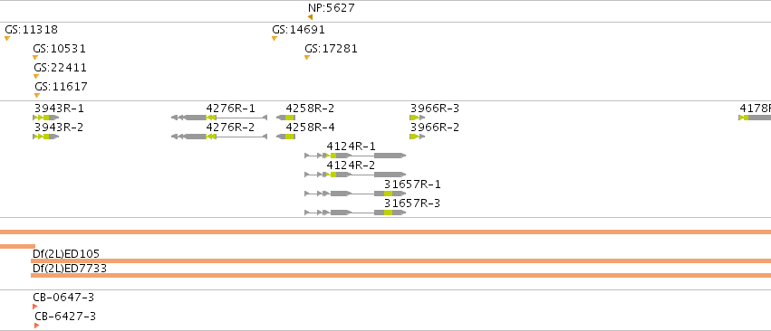
Task: Click the CB-6427-3 label
Action: pos(65,317)
